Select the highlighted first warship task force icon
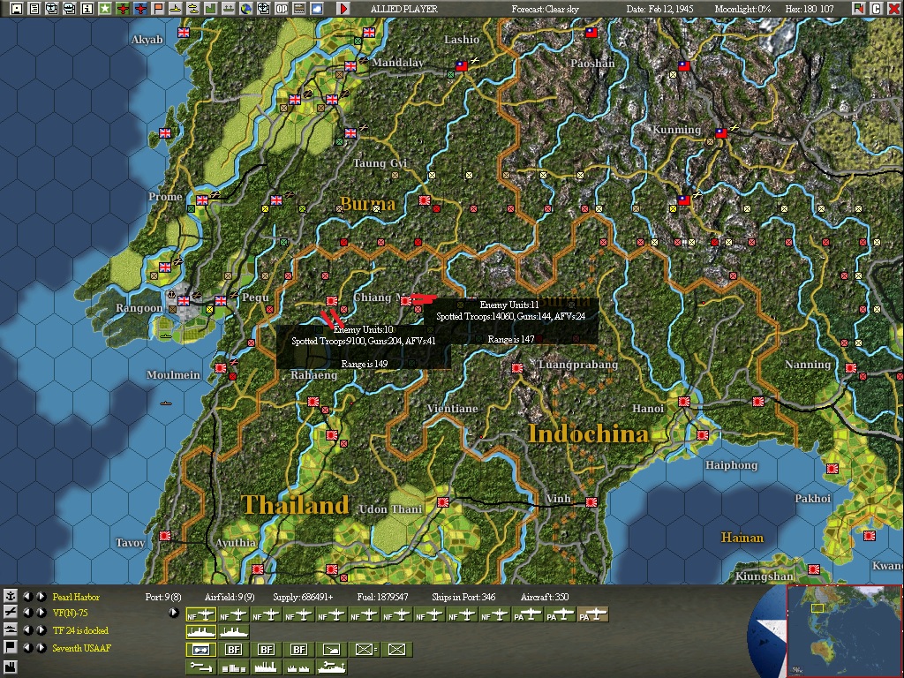This screenshot has width=904, height=678. click(x=201, y=632)
